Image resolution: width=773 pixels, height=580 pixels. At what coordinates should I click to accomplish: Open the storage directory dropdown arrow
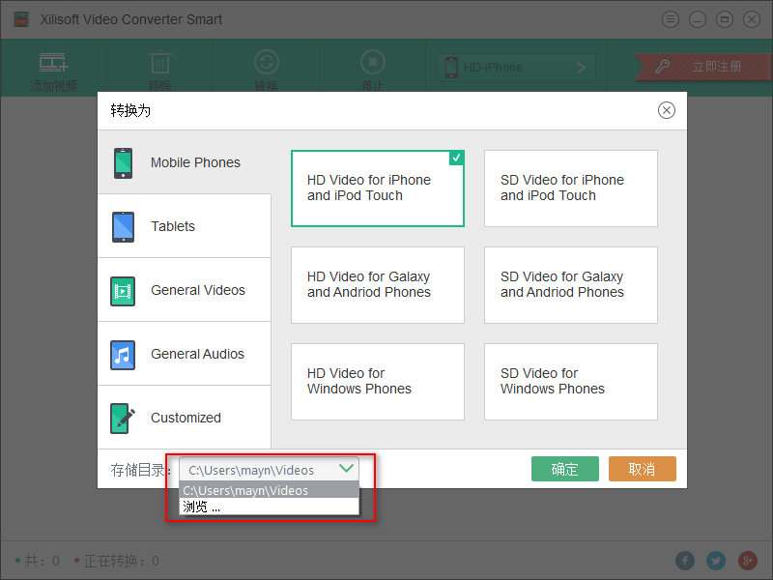(347, 469)
